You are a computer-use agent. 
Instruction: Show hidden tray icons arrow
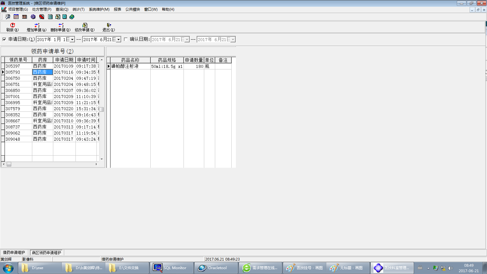pos(428,268)
